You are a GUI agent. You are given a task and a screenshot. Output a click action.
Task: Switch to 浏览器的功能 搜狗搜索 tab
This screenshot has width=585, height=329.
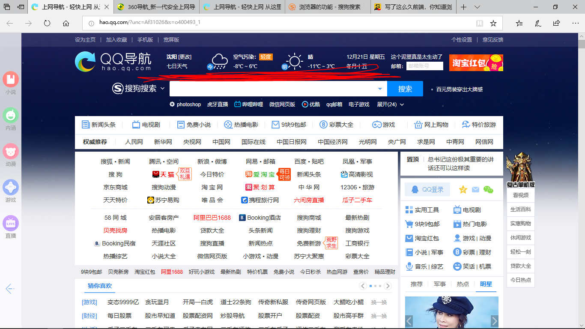point(328,7)
